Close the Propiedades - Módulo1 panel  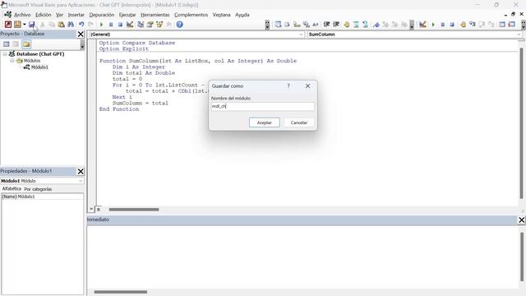81,172
